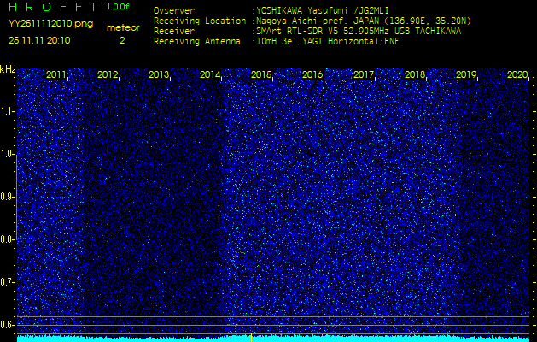Click the 0.8 kHz frequency label
The width and height of the screenshot is (537, 342).
click(7, 239)
